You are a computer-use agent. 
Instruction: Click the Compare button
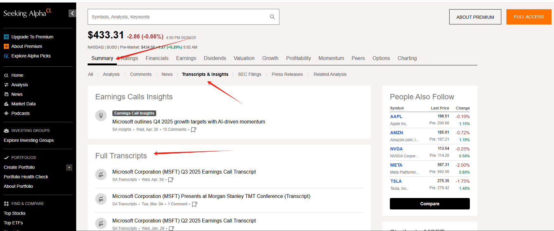pyautogui.click(x=430, y=204)
